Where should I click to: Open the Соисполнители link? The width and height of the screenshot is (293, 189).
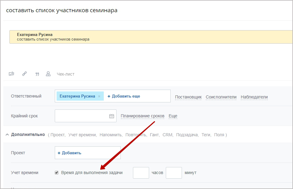pyautogui.click(x=221, y=97)
